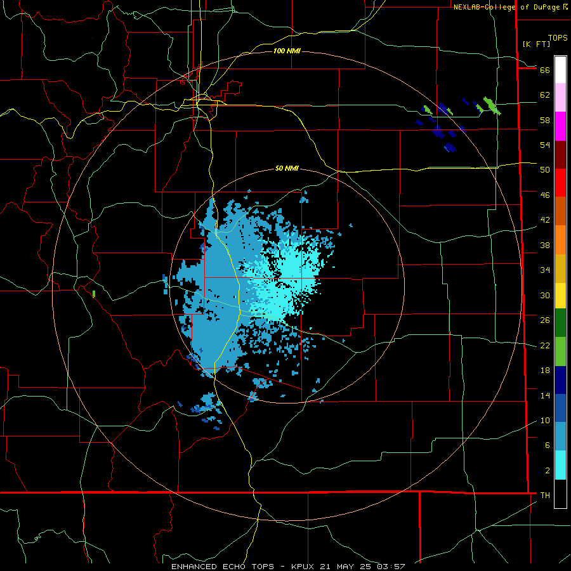
Task: Click the 66 value on the legend
Action: click(545, 70)
